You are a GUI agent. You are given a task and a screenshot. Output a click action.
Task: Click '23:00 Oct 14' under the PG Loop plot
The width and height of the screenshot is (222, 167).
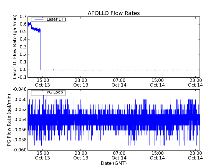click(195, 156)
